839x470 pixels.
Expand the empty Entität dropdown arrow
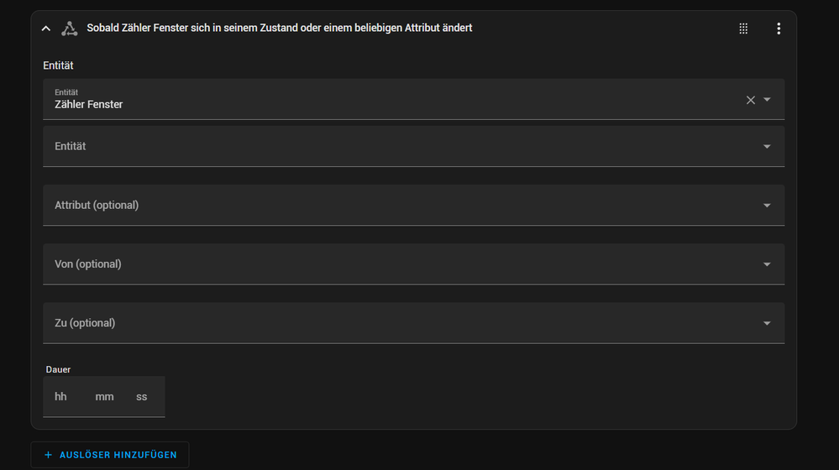coord(767,147)
